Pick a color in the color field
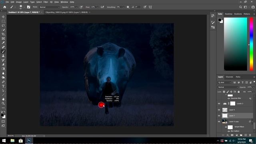The height and width of the screenshot is (144, 256). [x=236, y=44]
